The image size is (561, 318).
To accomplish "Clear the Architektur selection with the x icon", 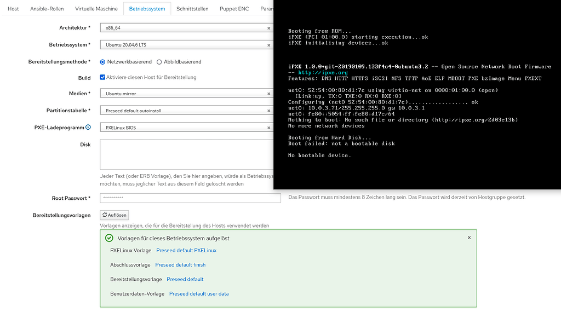I will click(x=269, y=27).
